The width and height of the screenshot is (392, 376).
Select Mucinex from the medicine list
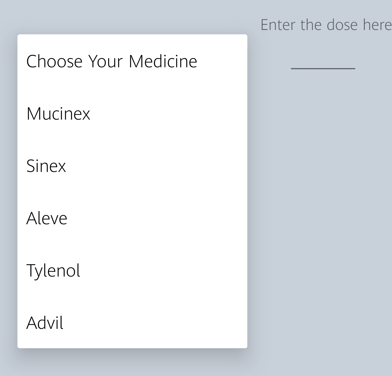pos(58,113)
